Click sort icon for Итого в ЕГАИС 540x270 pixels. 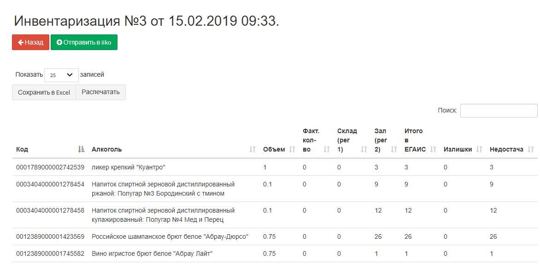click(433, 149)
